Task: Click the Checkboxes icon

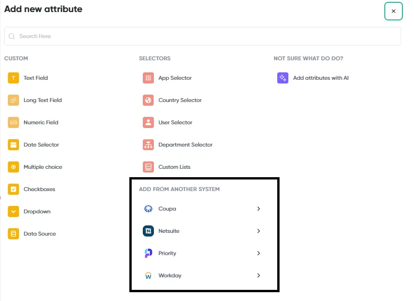Action: pyautogui.click(x=13, y=189)
